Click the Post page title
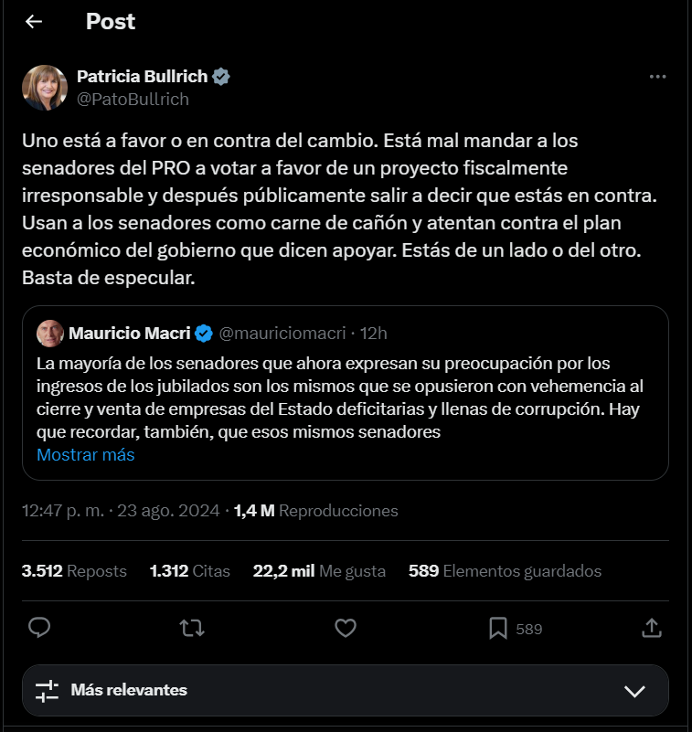Viewport: 692px width, 732px height. coord(111,22)
